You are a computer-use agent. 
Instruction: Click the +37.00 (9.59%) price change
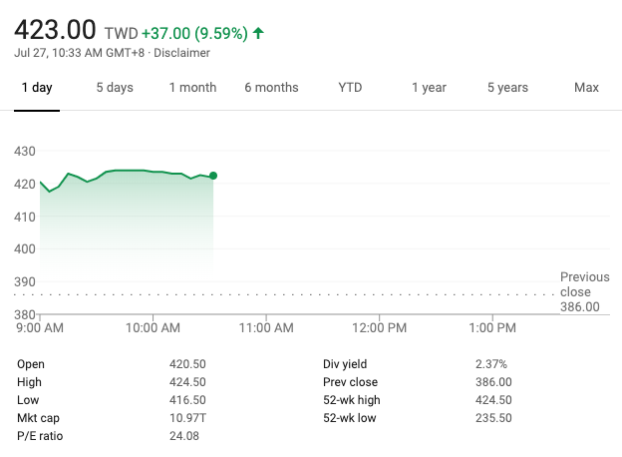[x=194, y=33]
